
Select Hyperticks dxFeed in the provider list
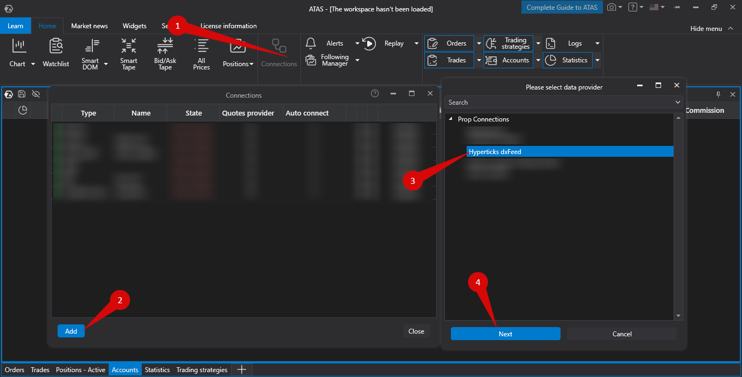[x=570, y=152]
